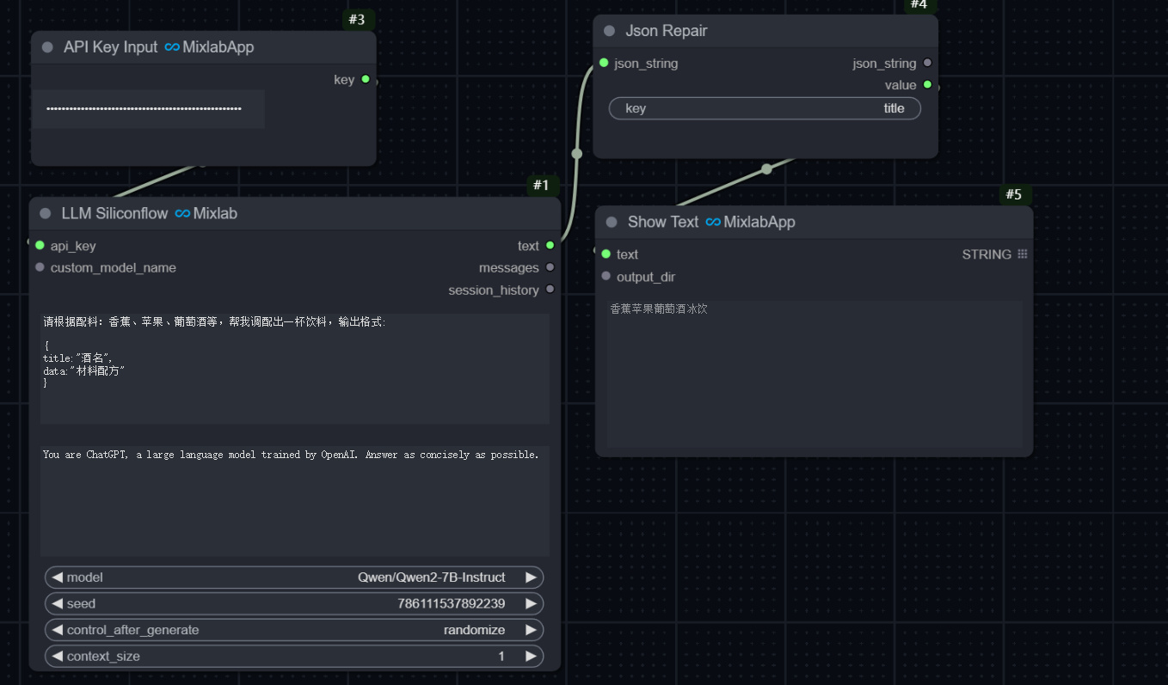Open the model selector showing Qwen/Qwen2-7B-Instruct
The width and height of the screenshot is (1168, 685).
pyautogui.click(x=294, y=577)
